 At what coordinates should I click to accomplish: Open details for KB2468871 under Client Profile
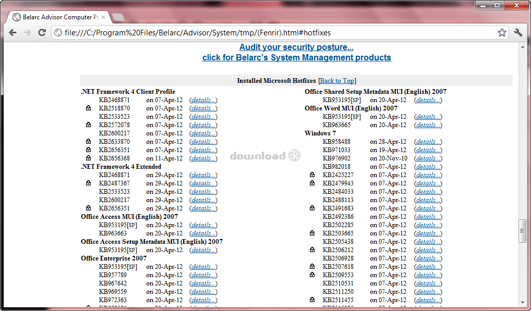click(203, 100)
